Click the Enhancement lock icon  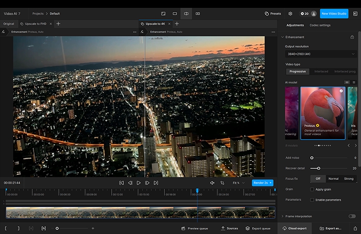(352, 37)
